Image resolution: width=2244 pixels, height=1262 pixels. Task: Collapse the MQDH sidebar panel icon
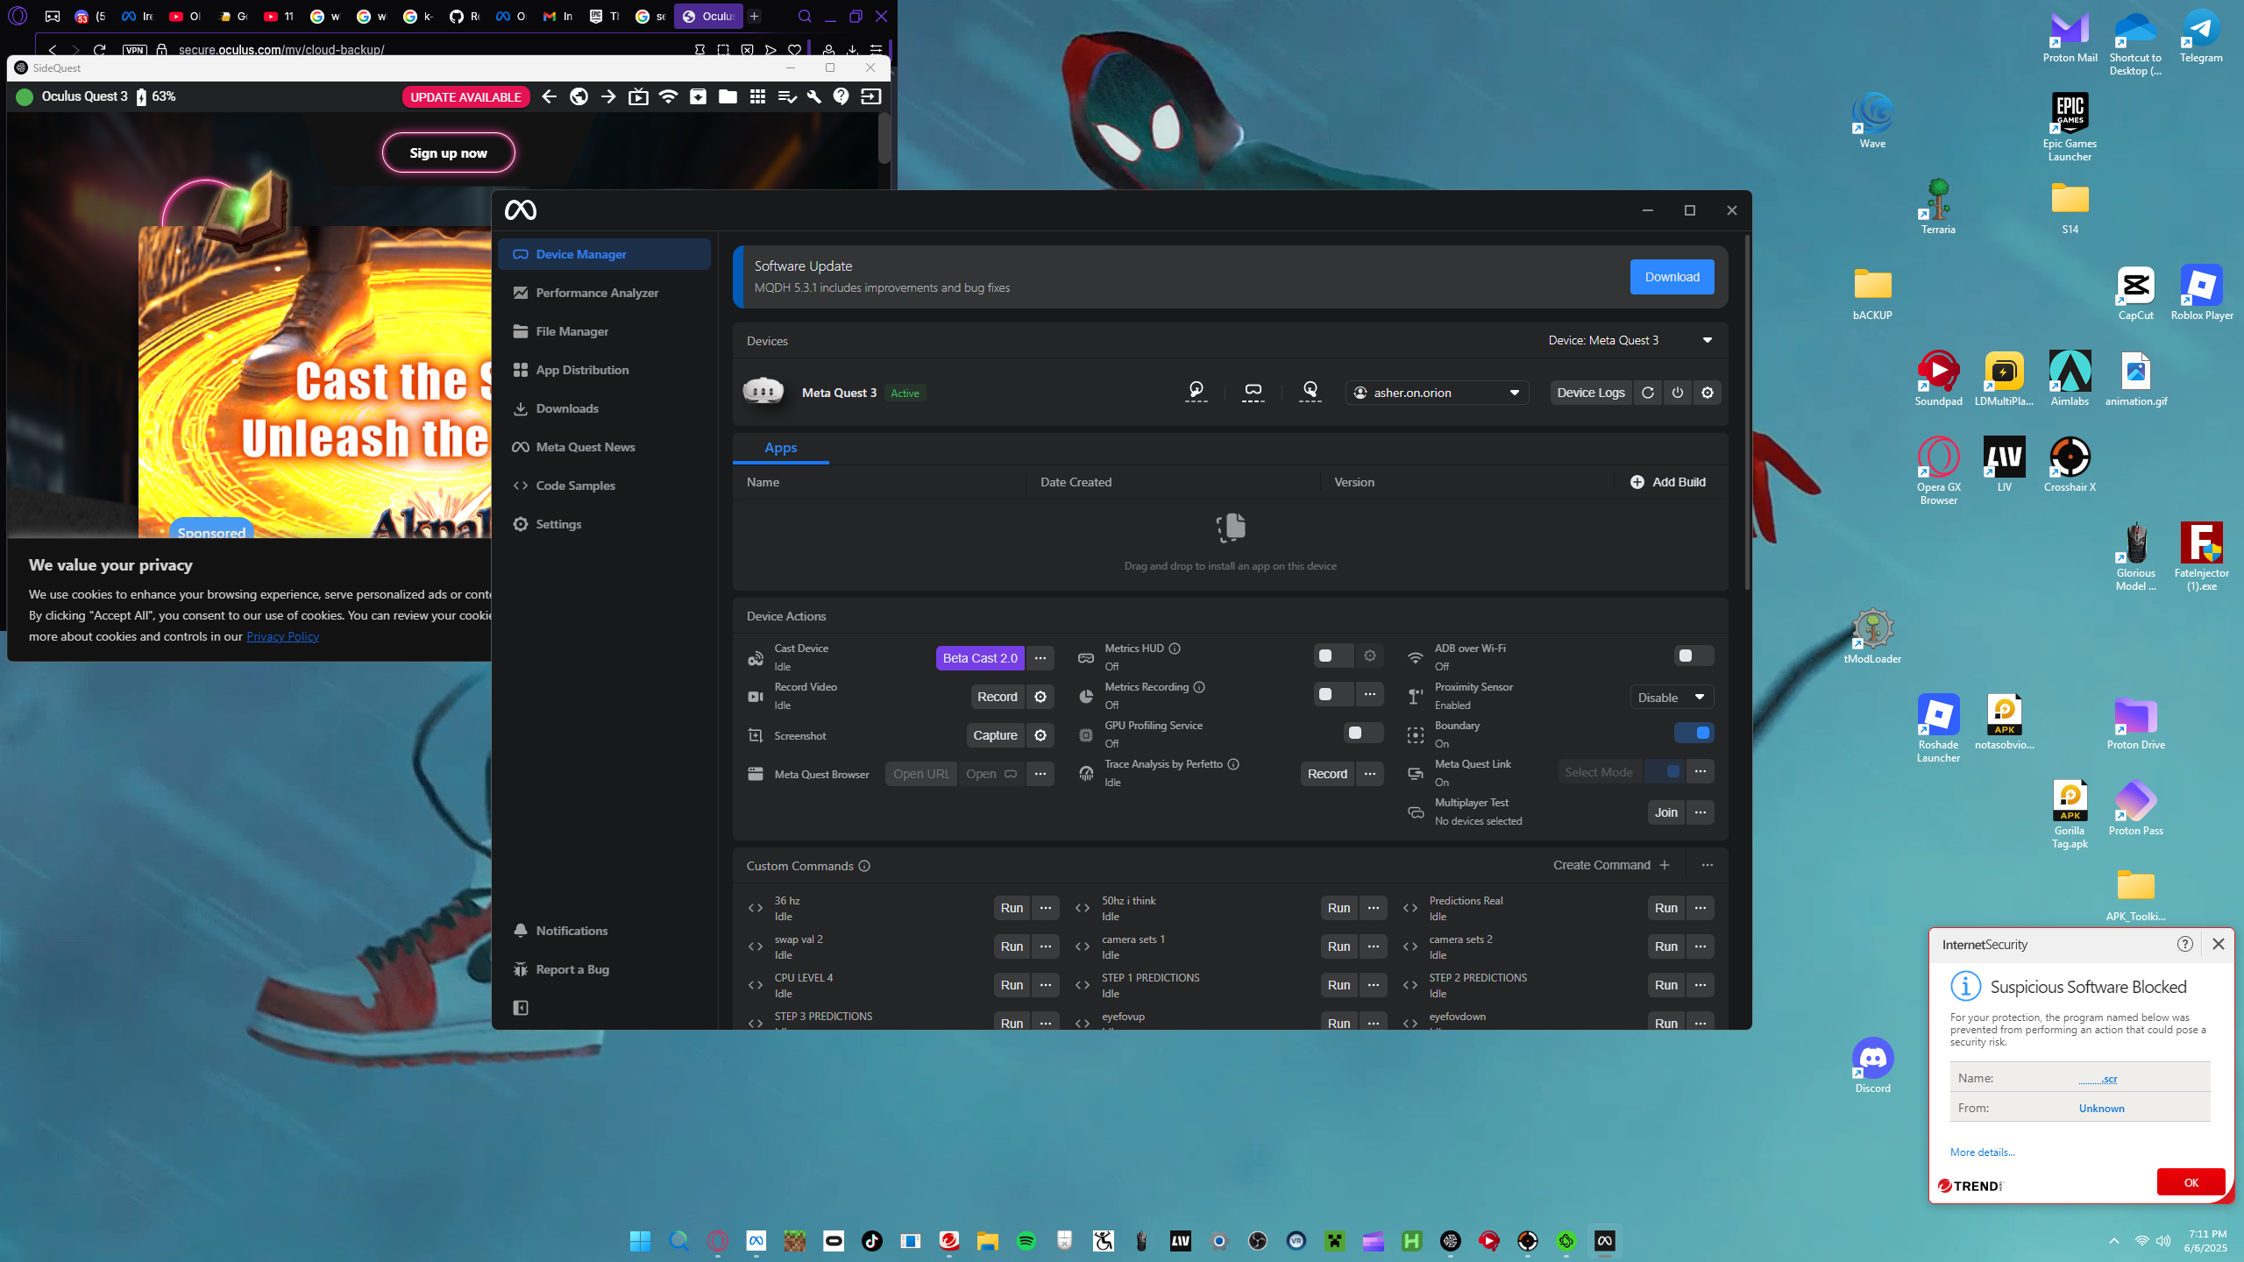tap(521, 1008)
